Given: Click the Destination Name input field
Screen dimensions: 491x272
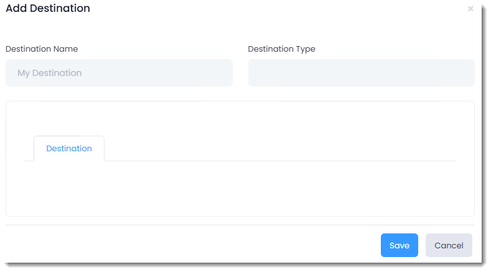Looking at the screenshot, I should click(119, 73).
